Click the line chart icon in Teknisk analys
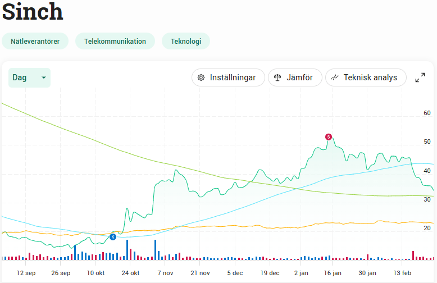 click(x=335, y=77)
